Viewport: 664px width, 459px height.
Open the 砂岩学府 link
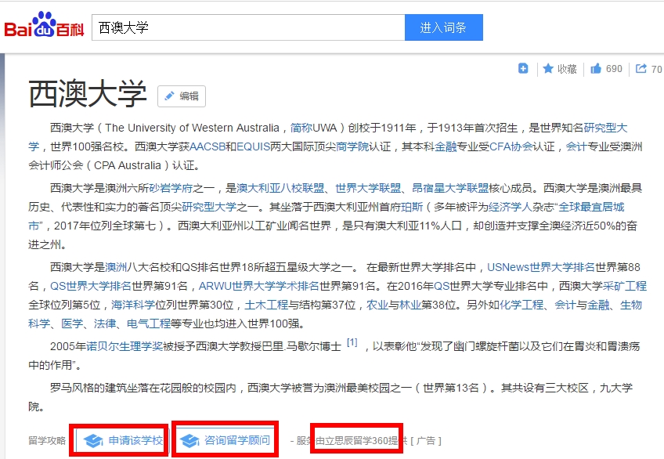tap(171, 188)
